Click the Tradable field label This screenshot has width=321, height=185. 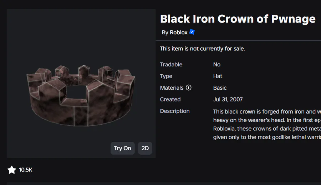pos(171,65)
